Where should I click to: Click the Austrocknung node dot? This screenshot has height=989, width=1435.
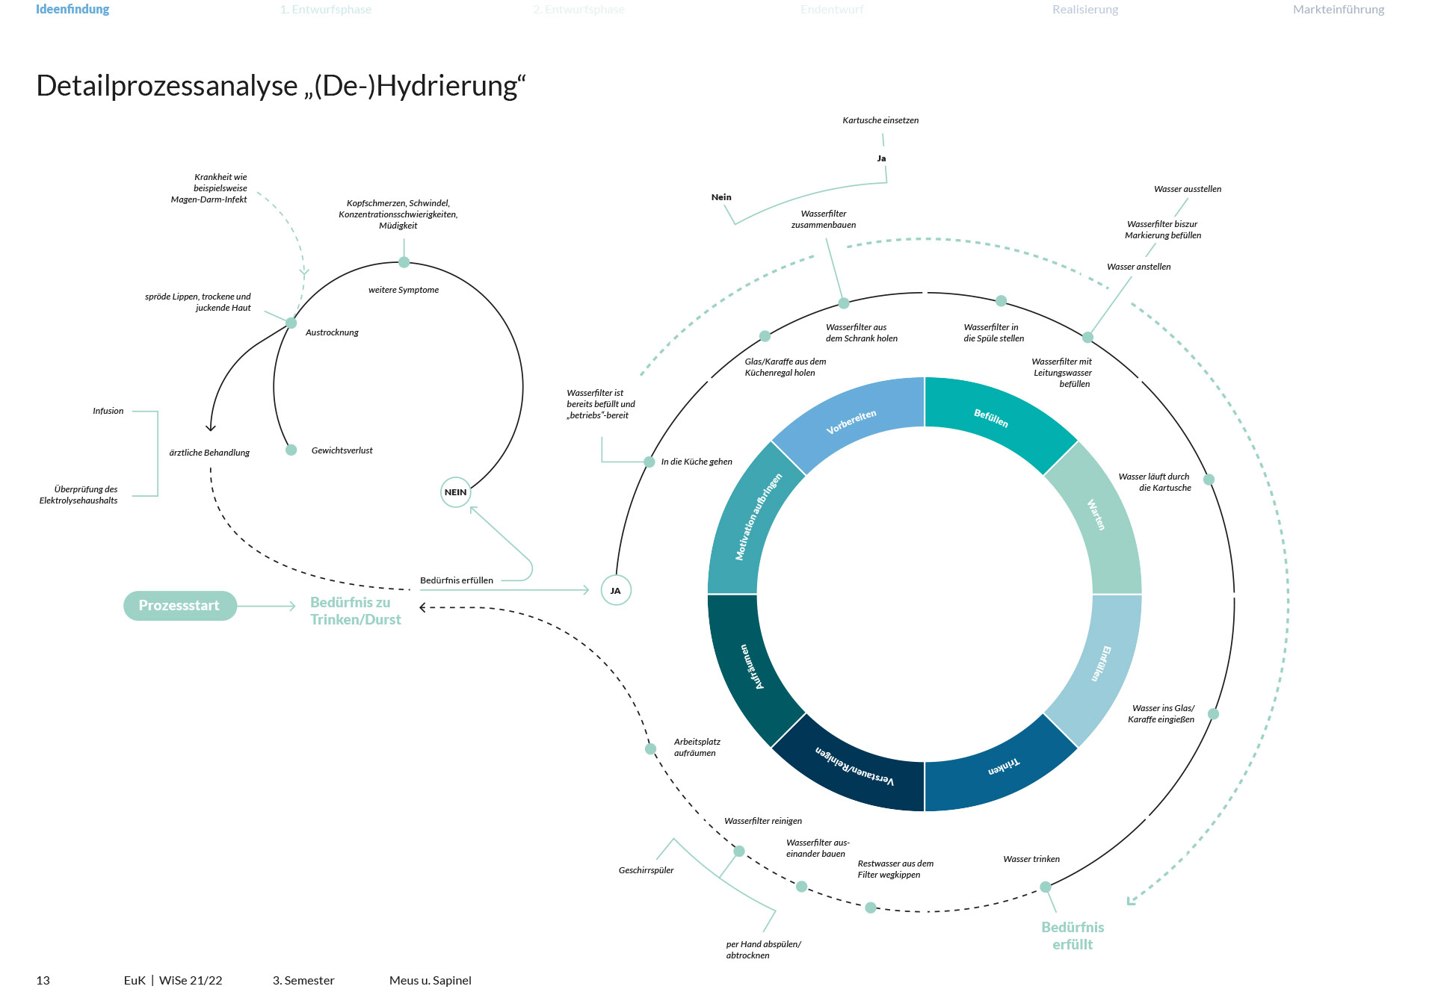click(x=291, y=323)
